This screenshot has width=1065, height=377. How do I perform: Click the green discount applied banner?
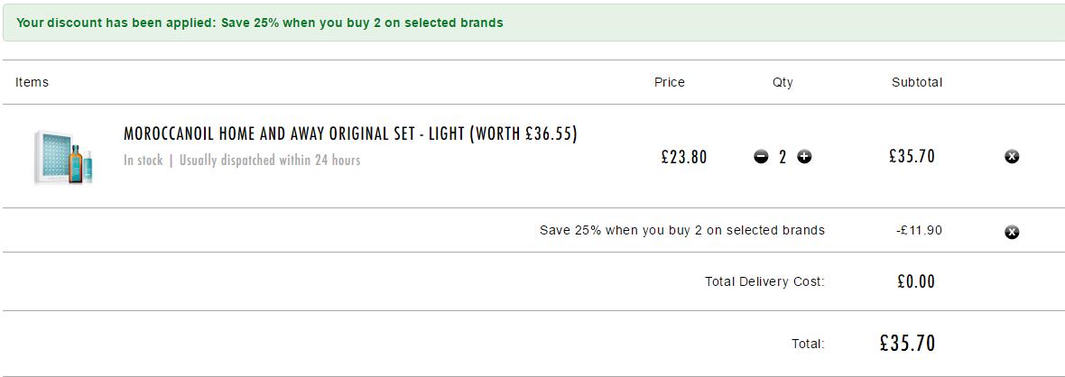[x=532, y=23]
